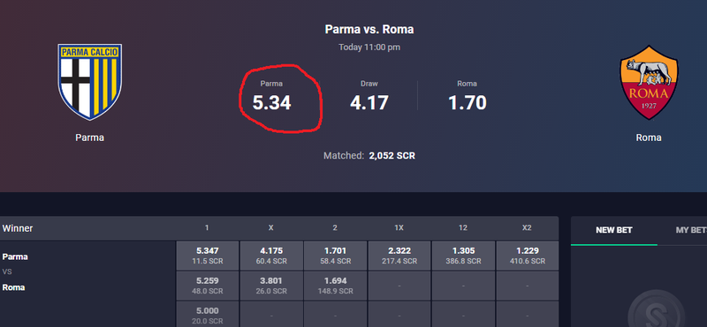Image resolution: width=707 pixels, height=327 pixels.
Task: Select Roma odds 1.70 in header
Action: [x=468, y=97]
